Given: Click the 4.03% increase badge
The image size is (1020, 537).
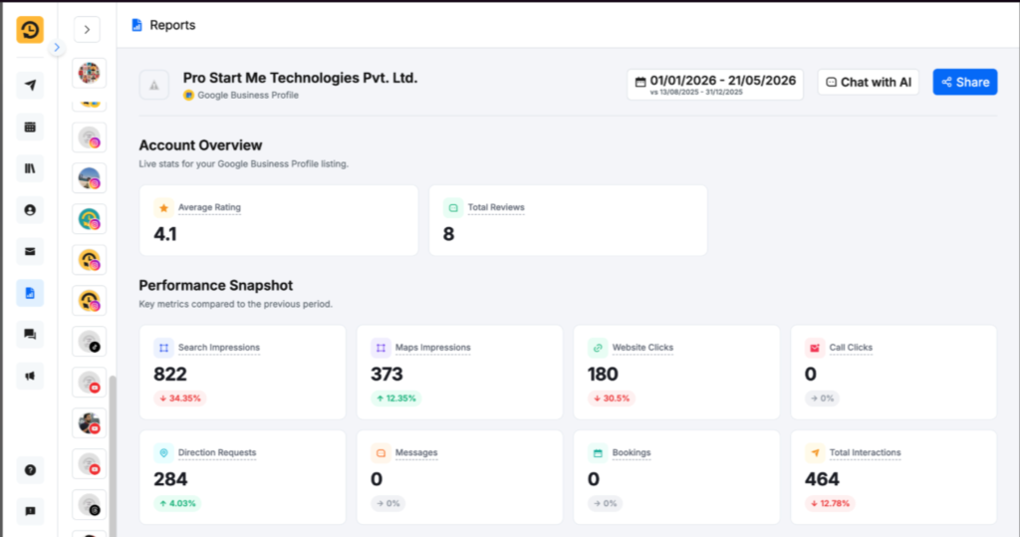Looking at the screenshot, I should (x=177, y=503).
